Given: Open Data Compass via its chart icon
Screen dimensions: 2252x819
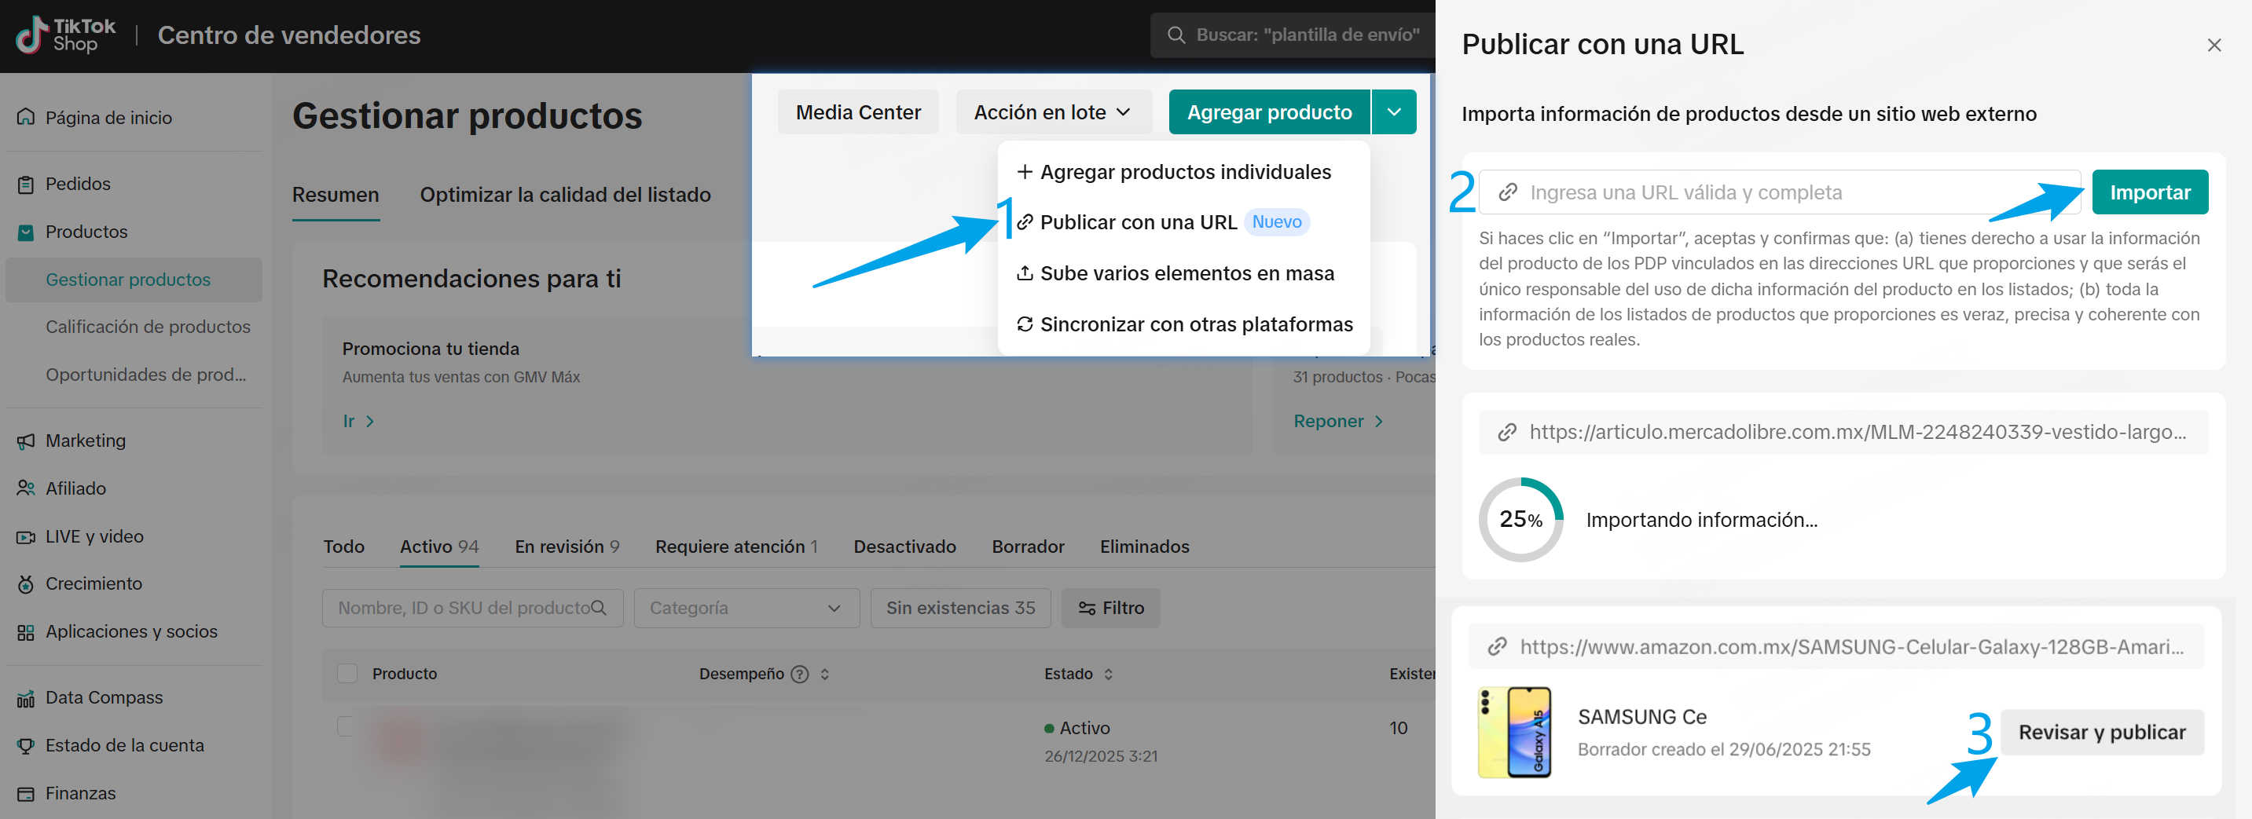Looking at the screenshot, I should (x=25, y=698).
